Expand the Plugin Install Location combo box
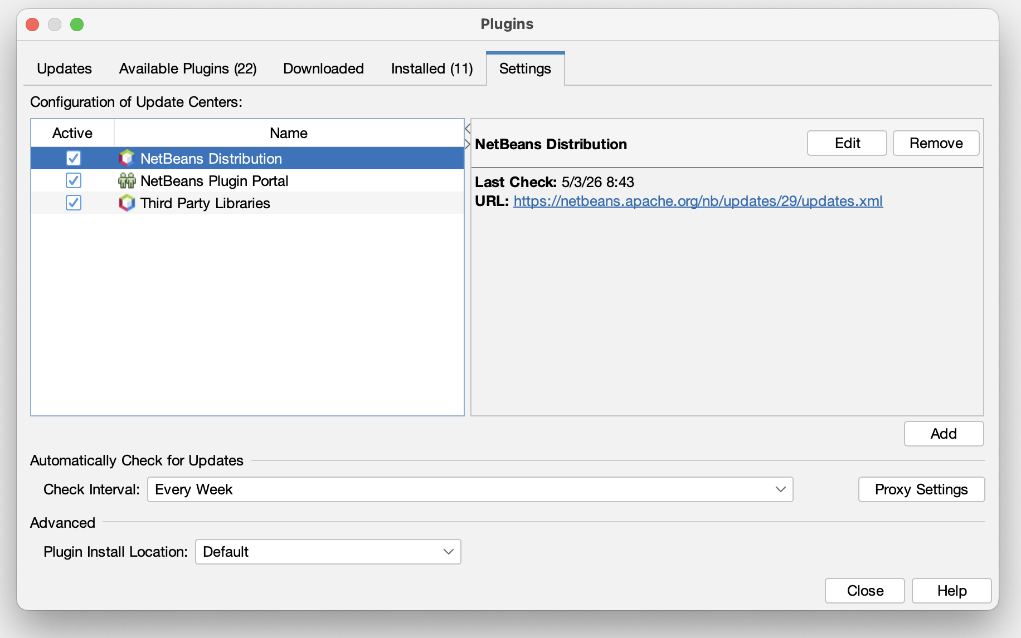The image size is (1021, 638). [328, 552]
